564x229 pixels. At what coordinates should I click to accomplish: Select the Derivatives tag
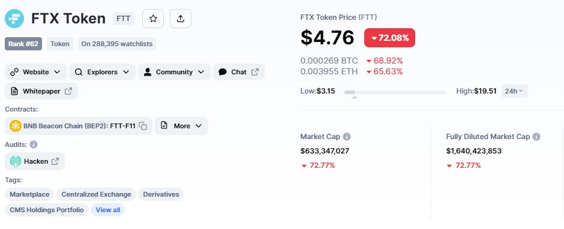161,194
